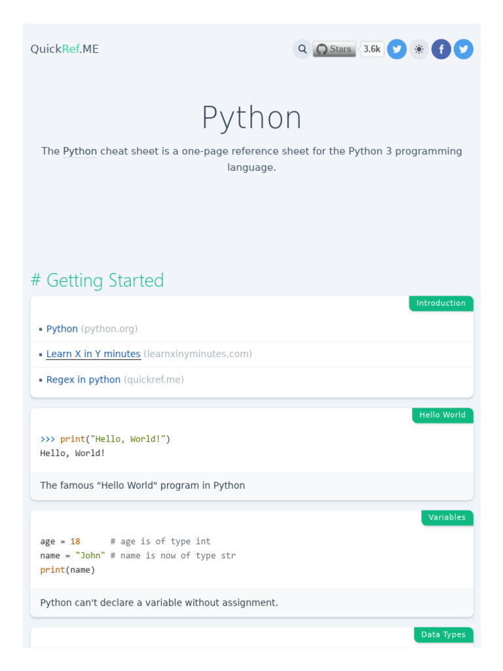
Task: Click the print(name) code line
Action: click(67, 570)
